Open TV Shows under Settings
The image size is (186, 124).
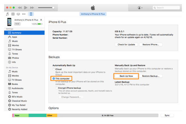click(x=24, y=49)
